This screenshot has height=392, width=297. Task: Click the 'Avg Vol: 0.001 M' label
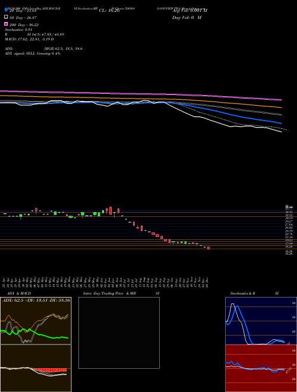pos(189,11)
